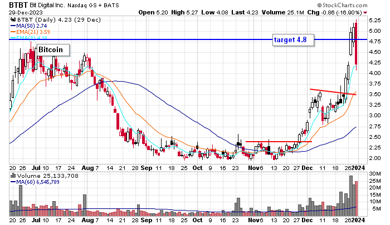
Task: Click the candlestick icon before BTBT (Daily)
Action: pyautogui.click(x=13, y=20)
